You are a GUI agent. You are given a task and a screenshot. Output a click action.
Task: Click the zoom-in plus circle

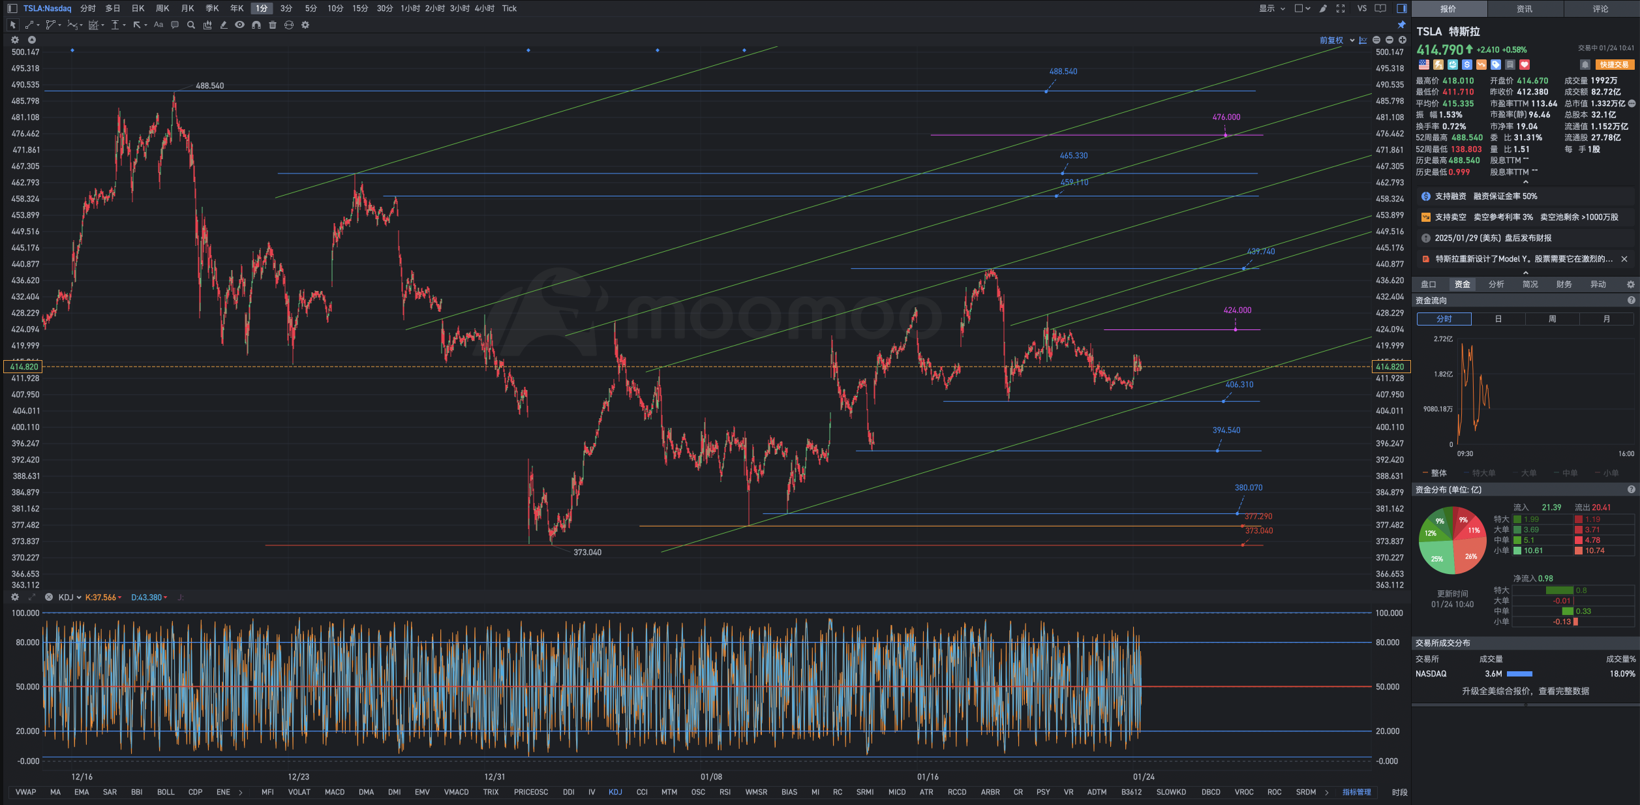pos(1403,40)
